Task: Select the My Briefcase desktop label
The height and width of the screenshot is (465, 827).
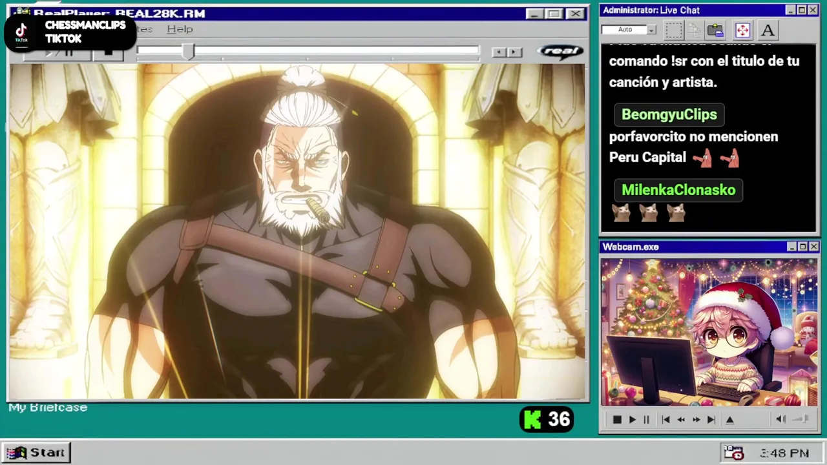Action: click(x=48, y=408)
